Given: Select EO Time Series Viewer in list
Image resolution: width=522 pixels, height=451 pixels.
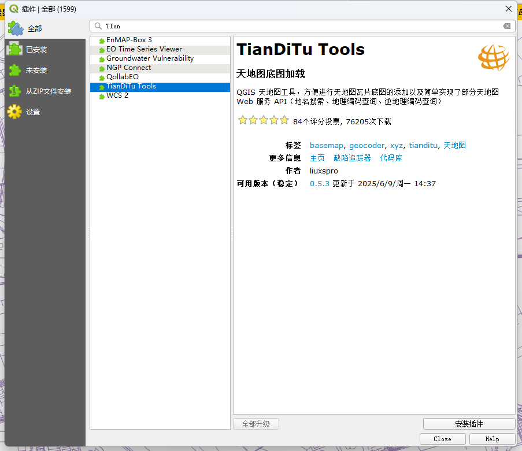Looking at the screenshot, I should click(144, 49).
